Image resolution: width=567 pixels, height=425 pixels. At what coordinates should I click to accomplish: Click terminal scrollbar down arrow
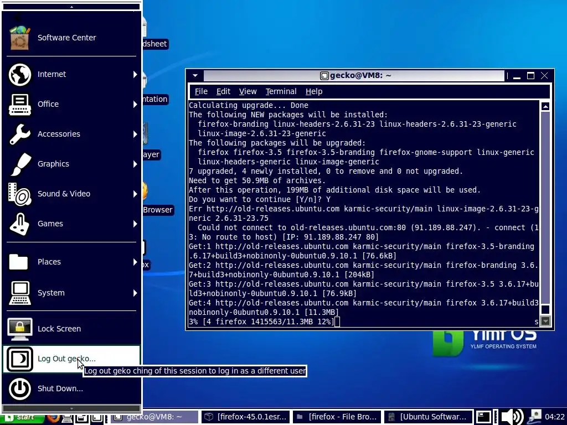pos(545,321)
